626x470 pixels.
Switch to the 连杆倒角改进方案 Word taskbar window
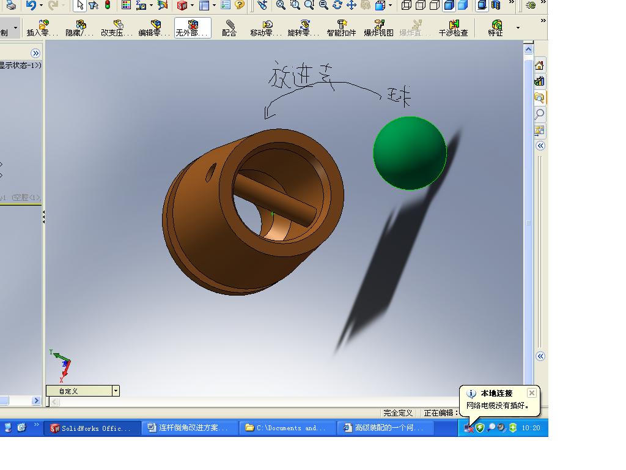coord(190,428)
